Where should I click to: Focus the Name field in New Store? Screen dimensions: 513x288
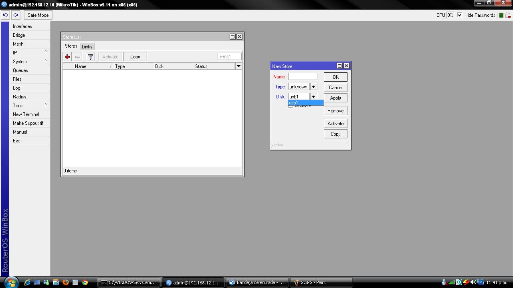303,76
